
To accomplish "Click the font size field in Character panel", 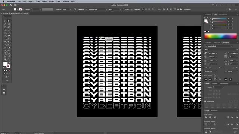I will [x=212, y=54].
